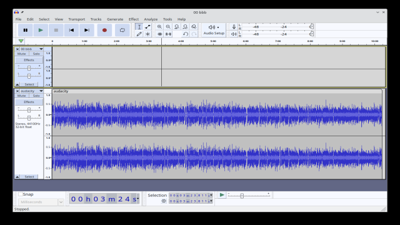Adjust gain slider on '00 bbb' track

[x=29, y=68]
